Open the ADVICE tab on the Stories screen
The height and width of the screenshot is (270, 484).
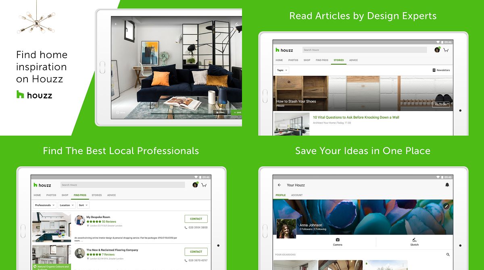353,60
